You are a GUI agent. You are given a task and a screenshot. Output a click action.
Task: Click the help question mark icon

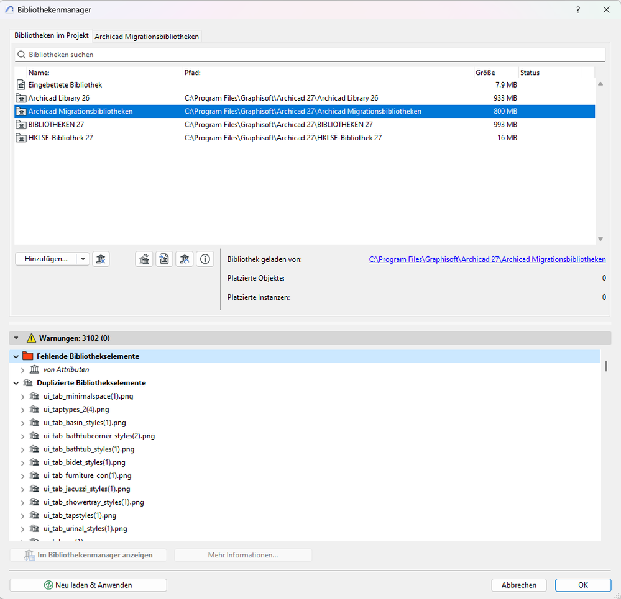pyautogui.click(x=578, y=10)
